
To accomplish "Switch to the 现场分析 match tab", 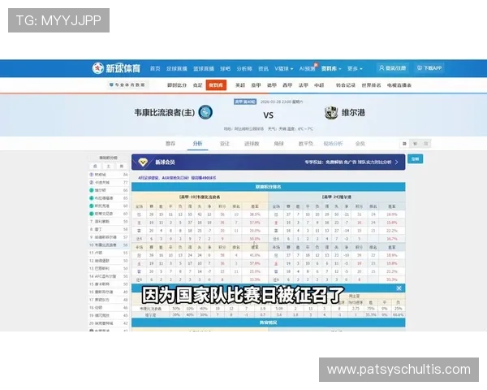I will click(333, 143).
